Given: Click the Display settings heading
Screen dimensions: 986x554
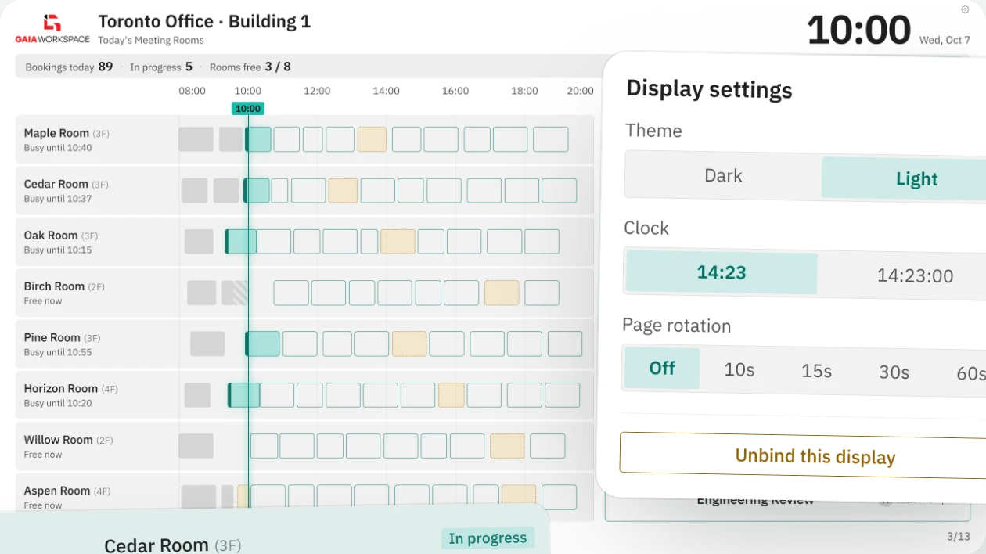Looking at the screenshot, I should tap(709, 88).
